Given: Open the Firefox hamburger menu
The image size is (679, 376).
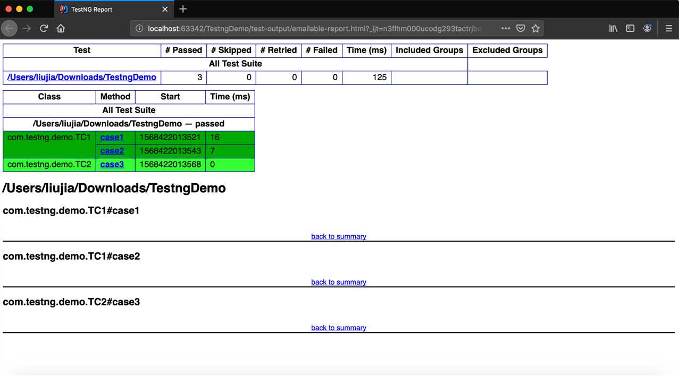Looking at the screenshot, I should [x=669, y=28].
